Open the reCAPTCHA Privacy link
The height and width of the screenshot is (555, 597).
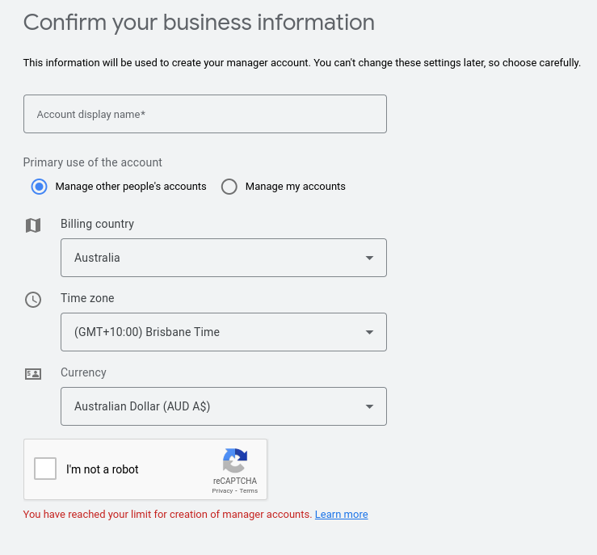click(222, 490)
